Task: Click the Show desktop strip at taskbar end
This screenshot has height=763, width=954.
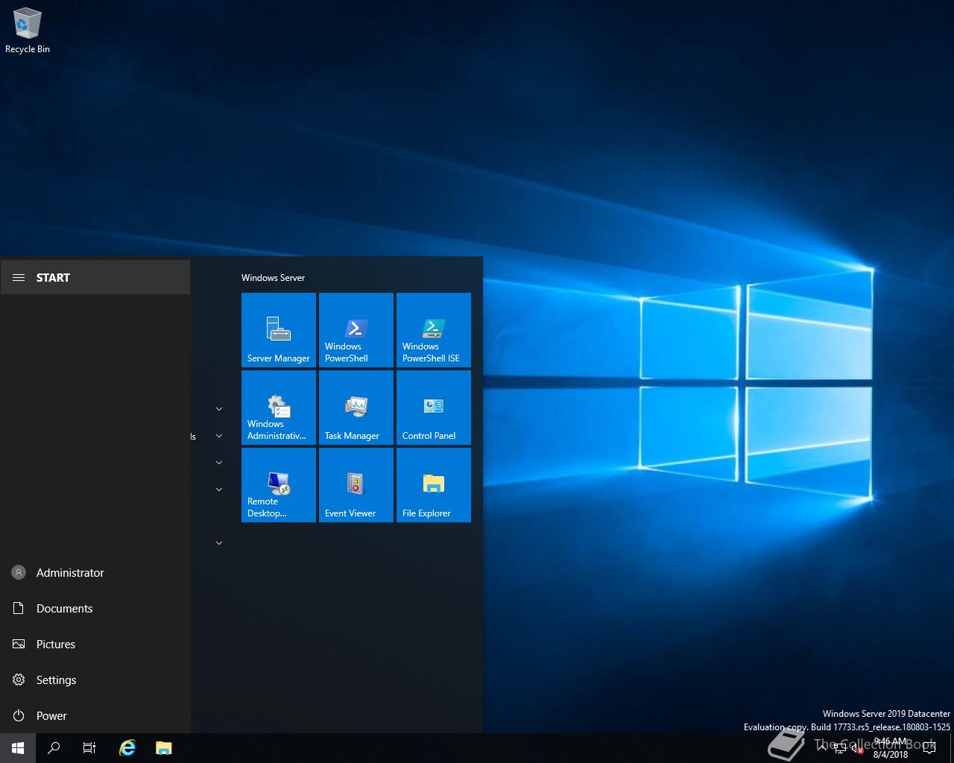Action: click(x=952, y=748)
